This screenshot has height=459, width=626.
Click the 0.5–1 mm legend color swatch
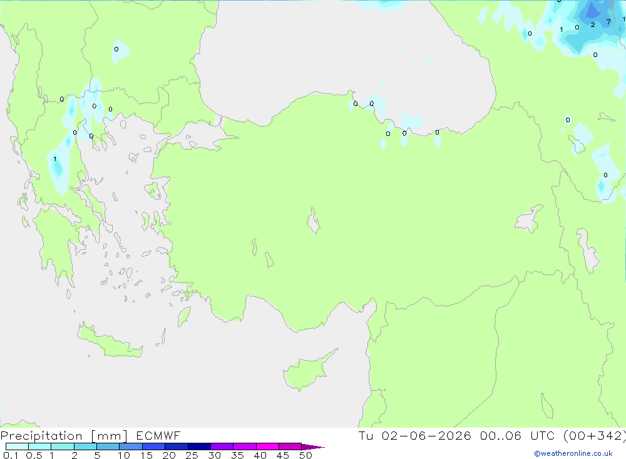coord(40,446)
